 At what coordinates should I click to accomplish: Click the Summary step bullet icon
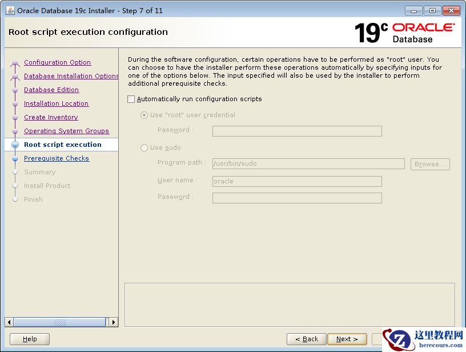pyautogui.click(x=15, y=172)
